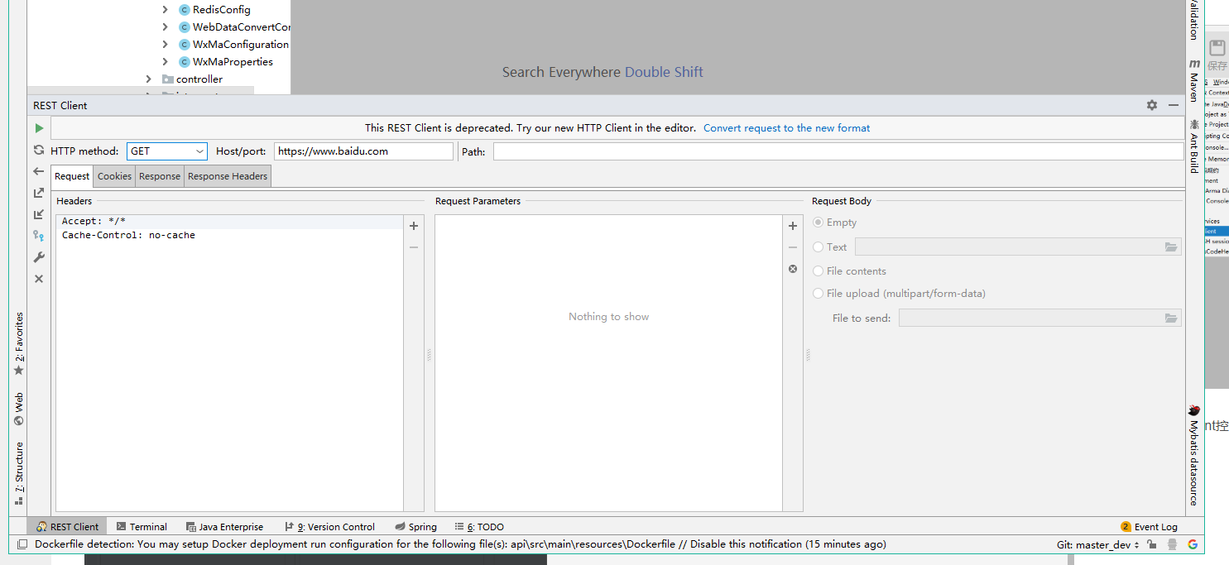The image size is (1229, 565).
Task: Click the replay recent requests icon
Action: [x=39, y=150]
